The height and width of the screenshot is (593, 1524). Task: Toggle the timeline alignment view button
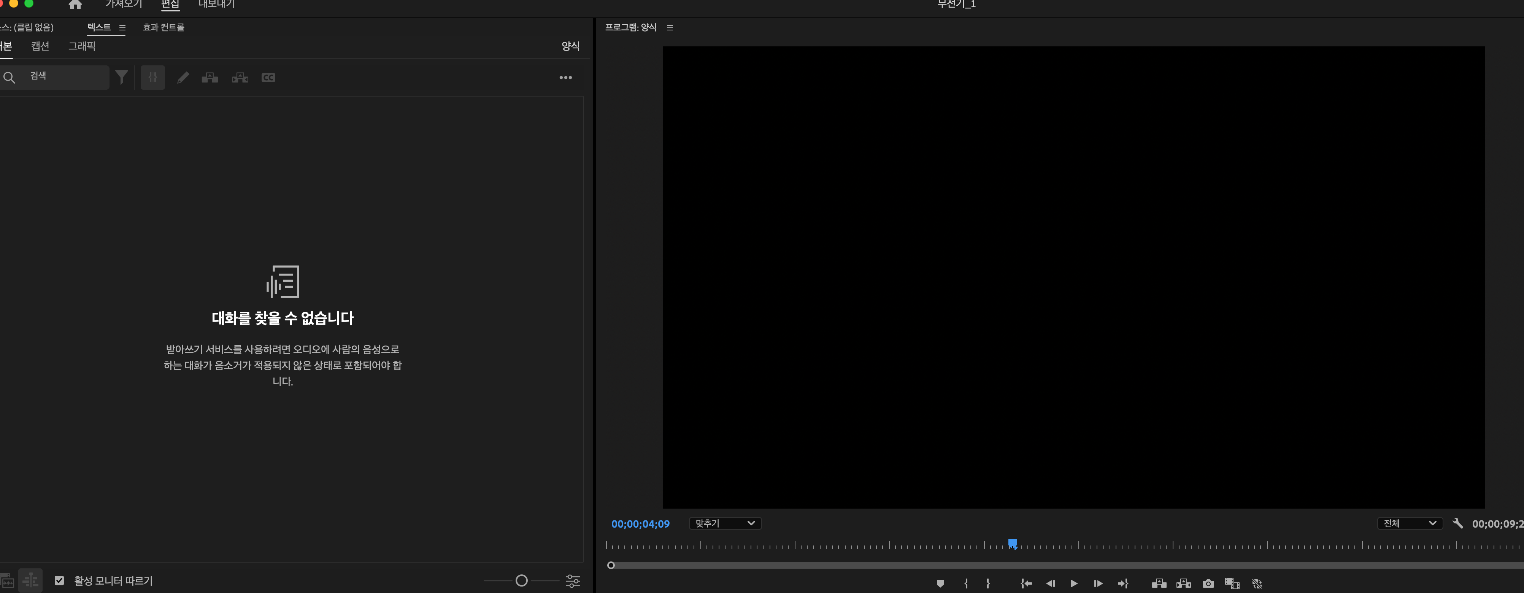[x=30, y=580]
